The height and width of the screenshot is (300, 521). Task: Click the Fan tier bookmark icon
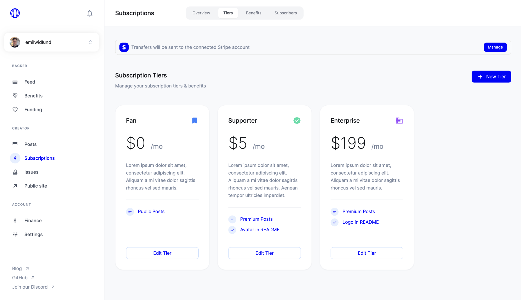[x=195, y=121]
